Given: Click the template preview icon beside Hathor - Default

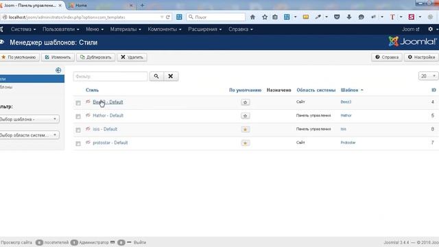Looking at the screenshot, I should (88, 115).
